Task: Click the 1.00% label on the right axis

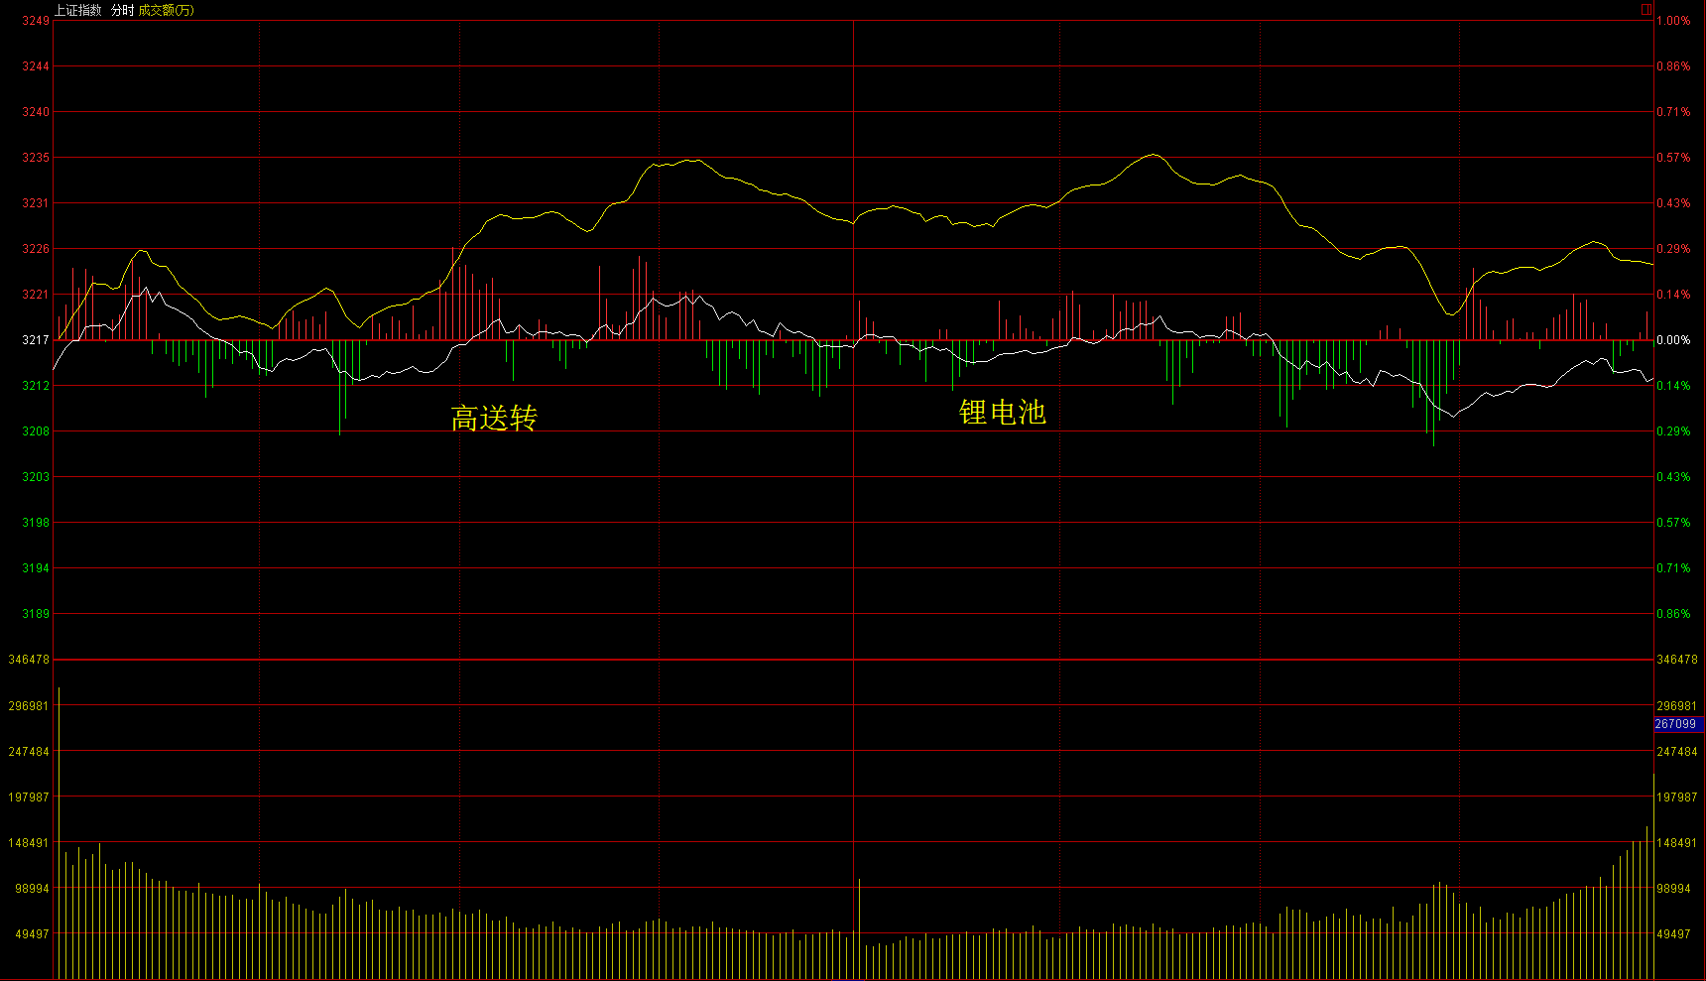Action: coord(1673,21)
